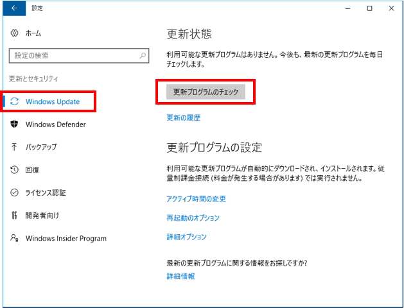Screen dimensions: 404x308
Task: Click the developer tools icon
Action: [14, 215]
